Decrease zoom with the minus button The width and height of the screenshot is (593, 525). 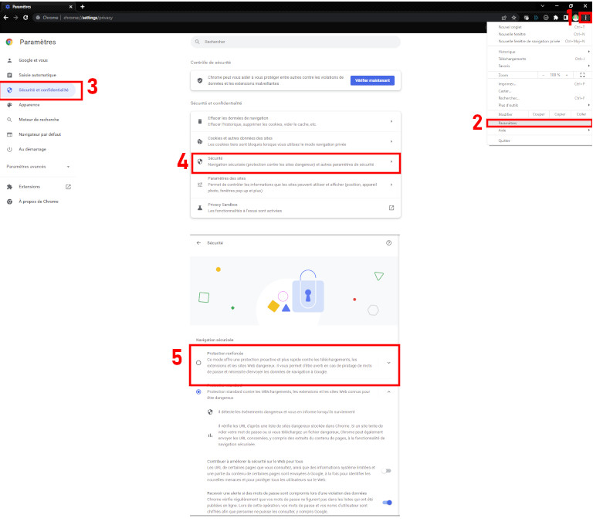544,75
